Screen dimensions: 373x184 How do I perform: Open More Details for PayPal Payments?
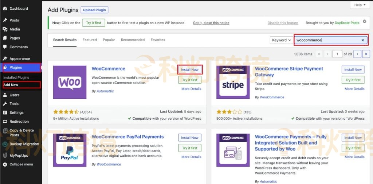[x=191, y=157]
